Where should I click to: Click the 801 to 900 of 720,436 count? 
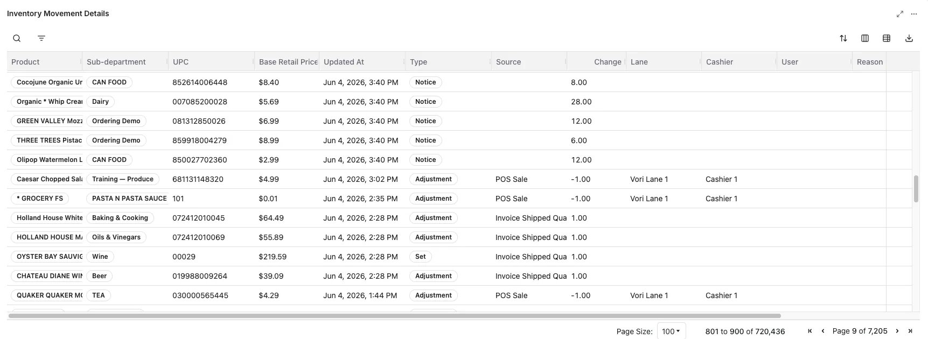pyautogui.click(x=745, y=331)
